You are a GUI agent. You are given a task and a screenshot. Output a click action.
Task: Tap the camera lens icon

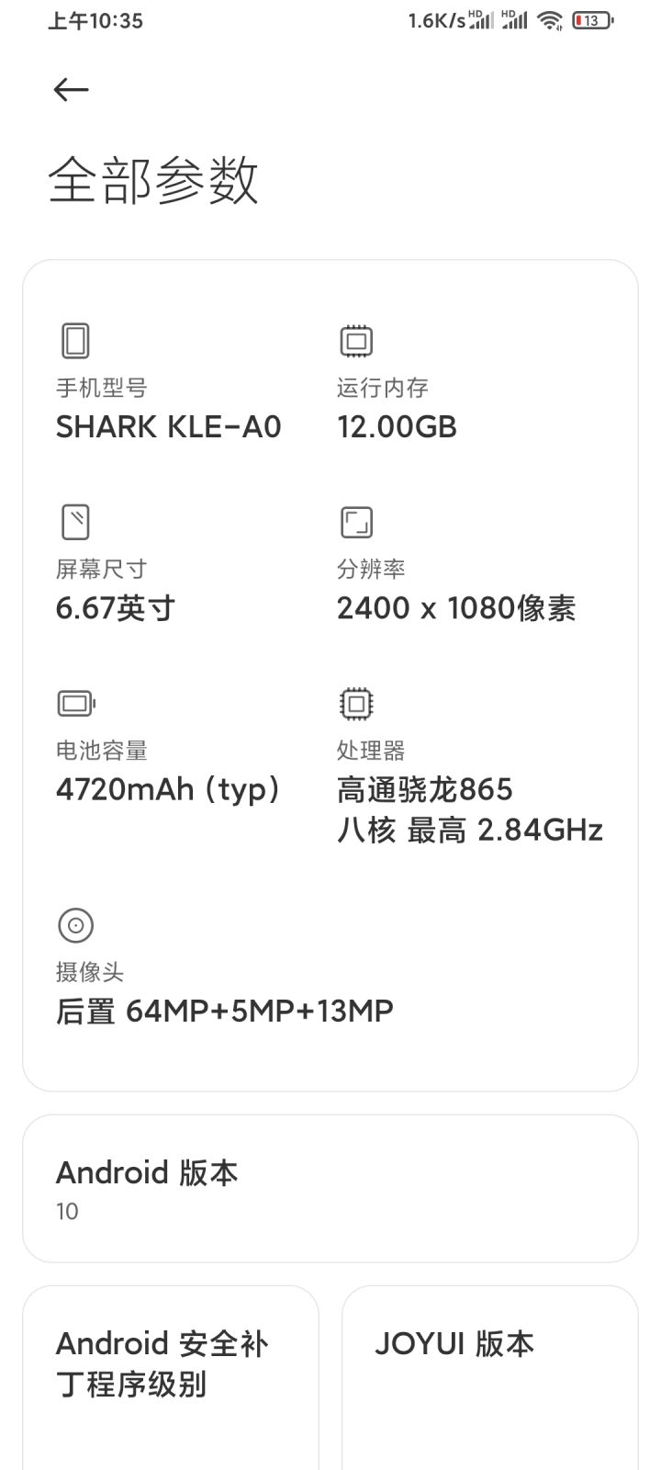(75, 925)
